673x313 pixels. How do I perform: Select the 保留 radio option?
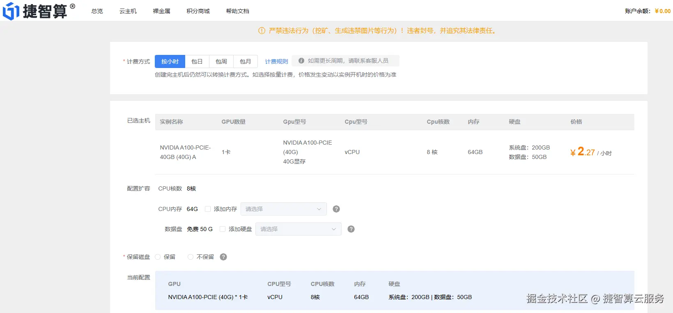158,257
